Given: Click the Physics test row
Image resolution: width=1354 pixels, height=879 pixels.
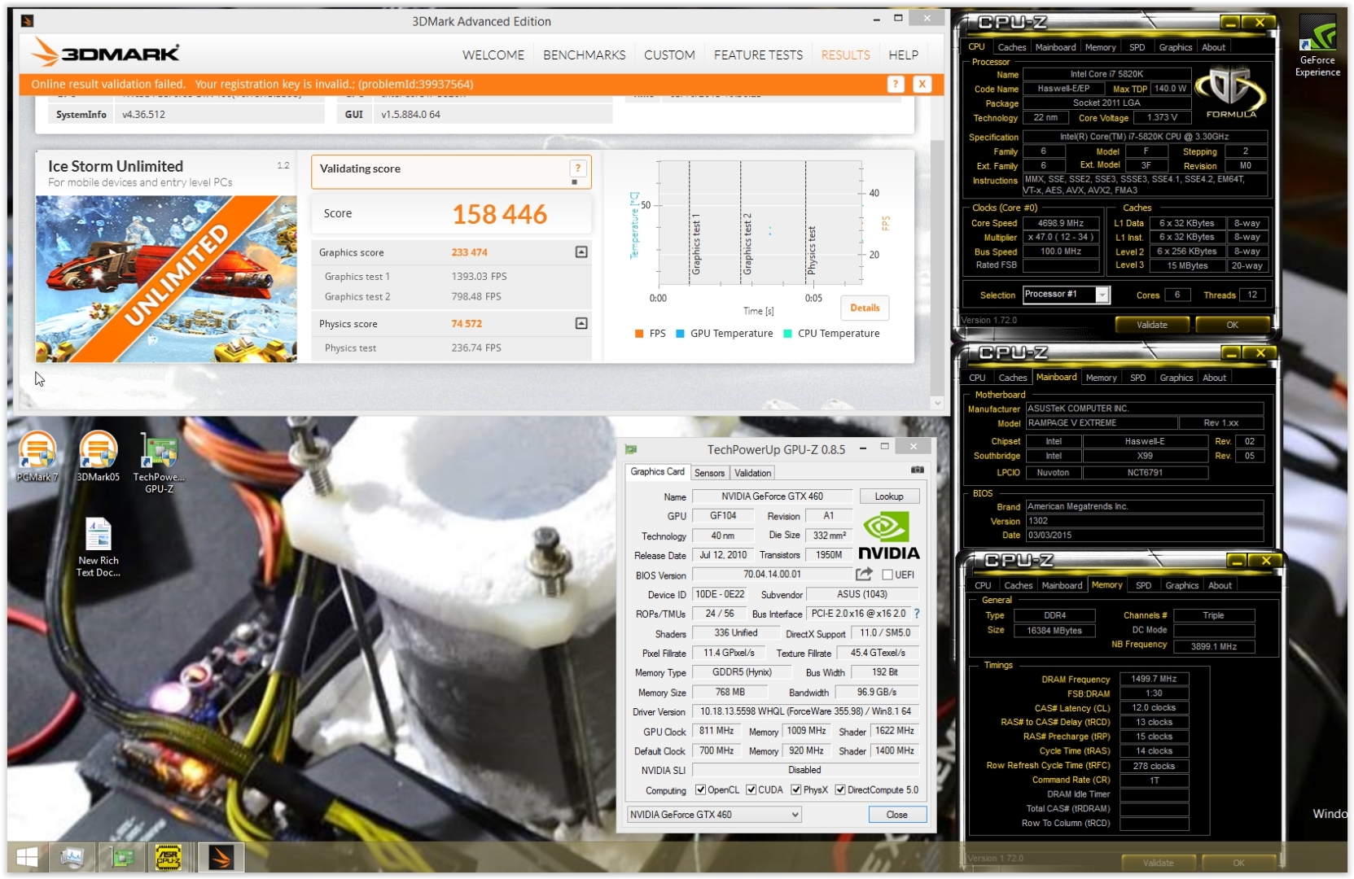Looking at the screenshot, I should click(x=451, y=348).
